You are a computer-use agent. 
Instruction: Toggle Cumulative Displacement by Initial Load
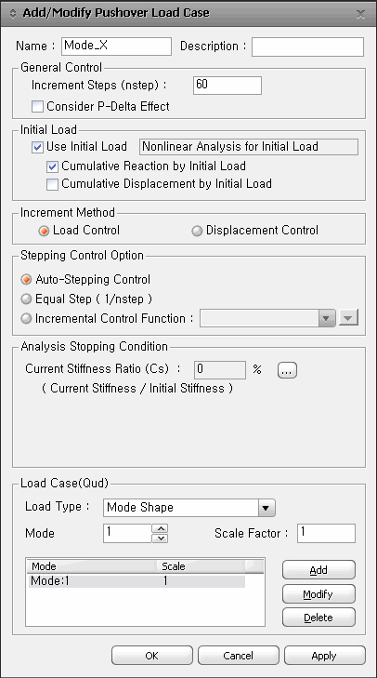click(53, 184)
